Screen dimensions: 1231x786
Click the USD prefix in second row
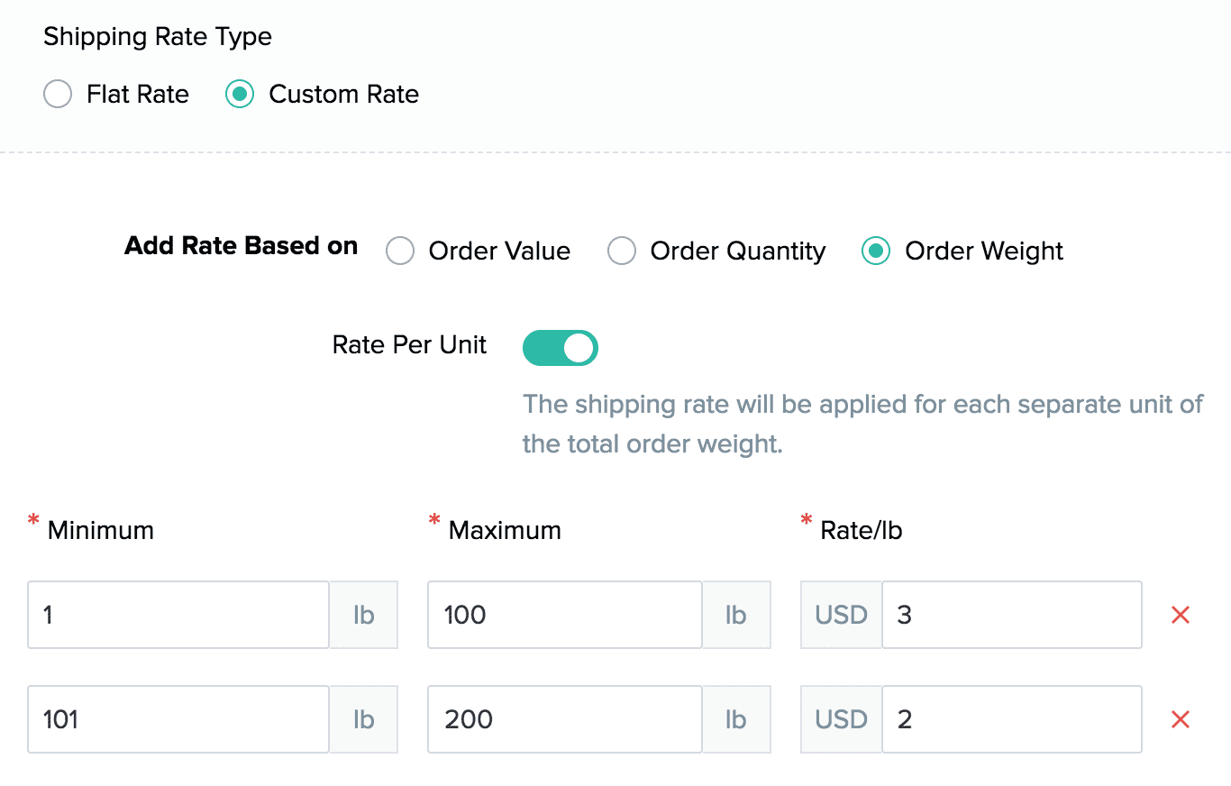point(841,719)
